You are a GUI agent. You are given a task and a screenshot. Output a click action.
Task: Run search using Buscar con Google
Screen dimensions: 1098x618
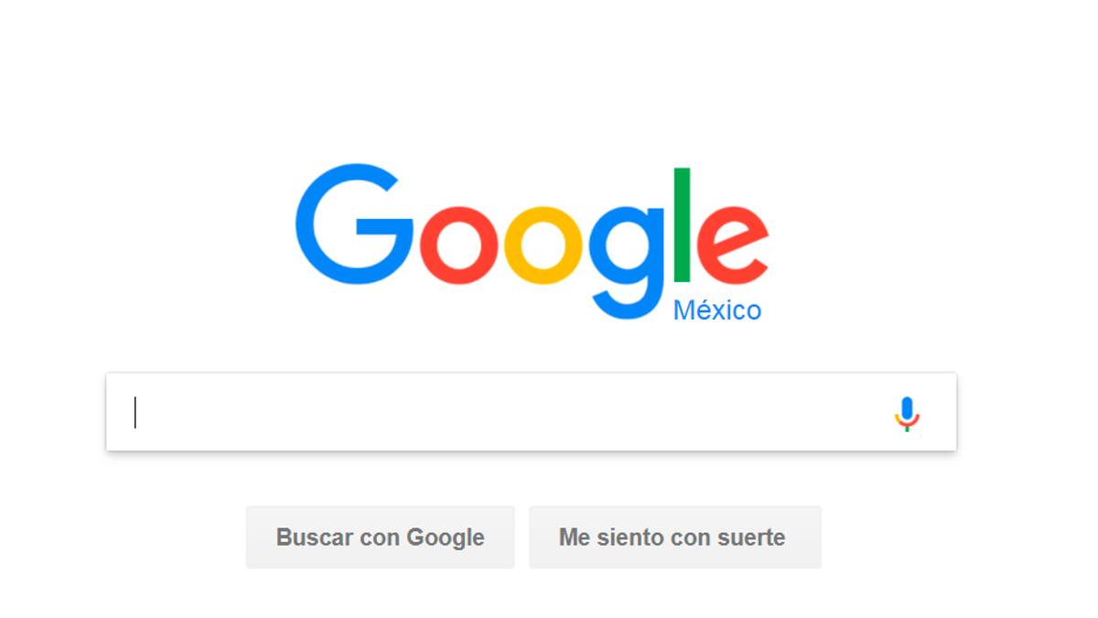[381, 537]
